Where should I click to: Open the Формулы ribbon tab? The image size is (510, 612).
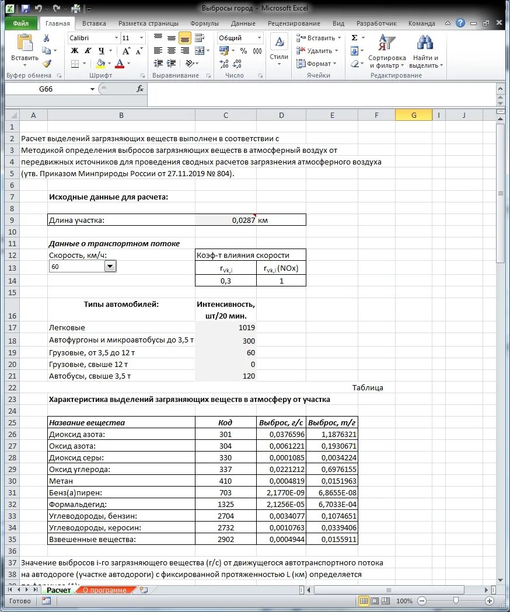point(204,23)
